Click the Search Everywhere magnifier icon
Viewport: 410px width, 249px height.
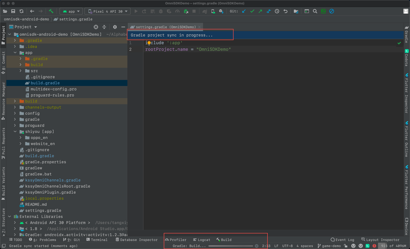click(x=315, y=11)
